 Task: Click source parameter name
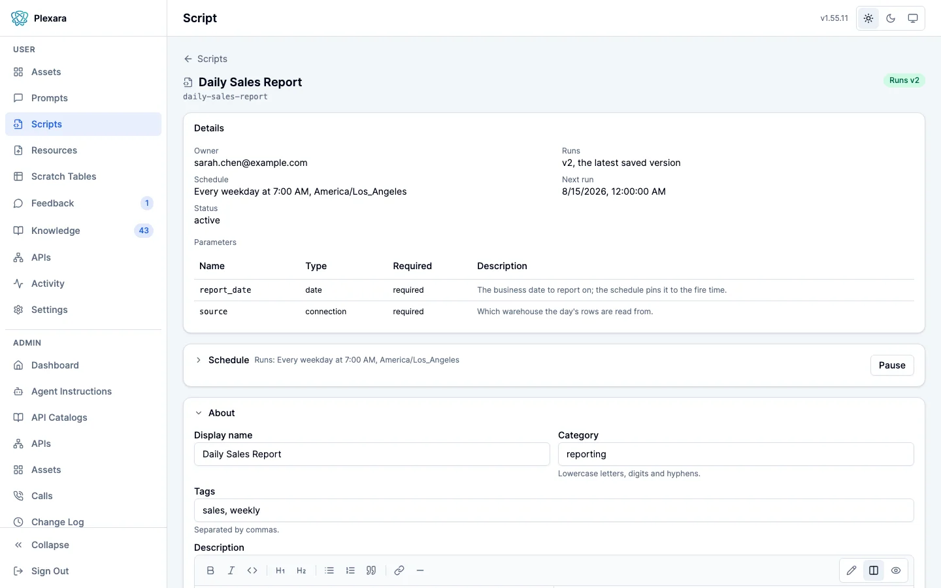[x=214, y=312]
